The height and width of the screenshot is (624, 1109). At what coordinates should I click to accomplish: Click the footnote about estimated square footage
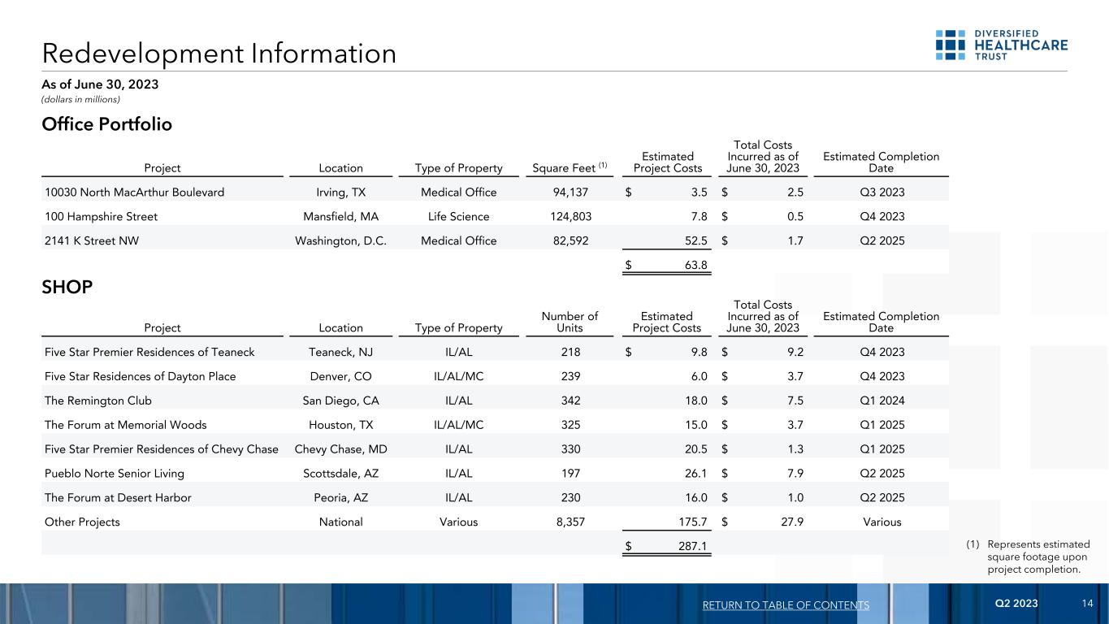tap(1032, 557)
